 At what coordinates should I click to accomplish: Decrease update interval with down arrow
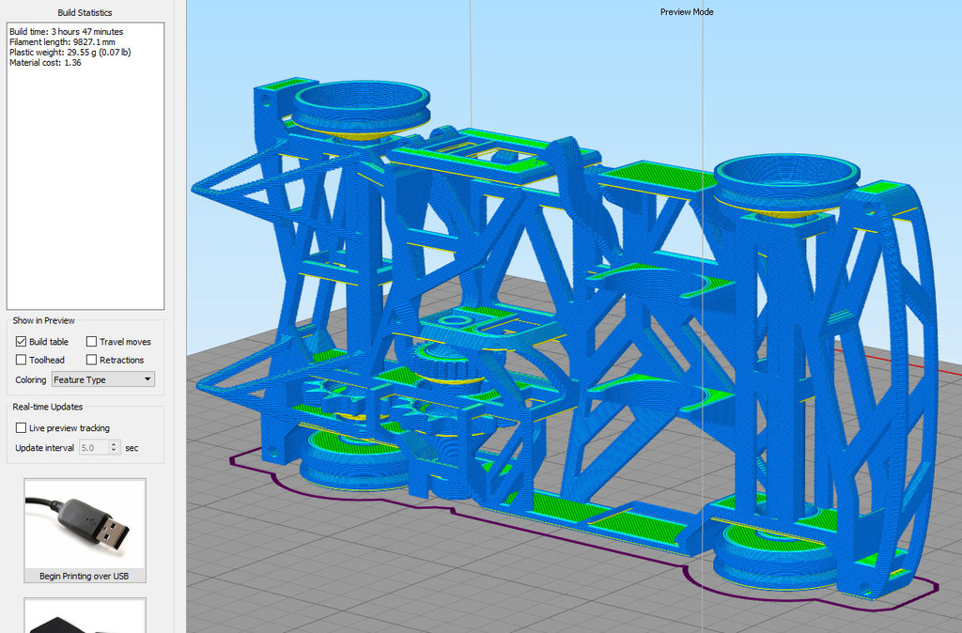coord(114,452)
